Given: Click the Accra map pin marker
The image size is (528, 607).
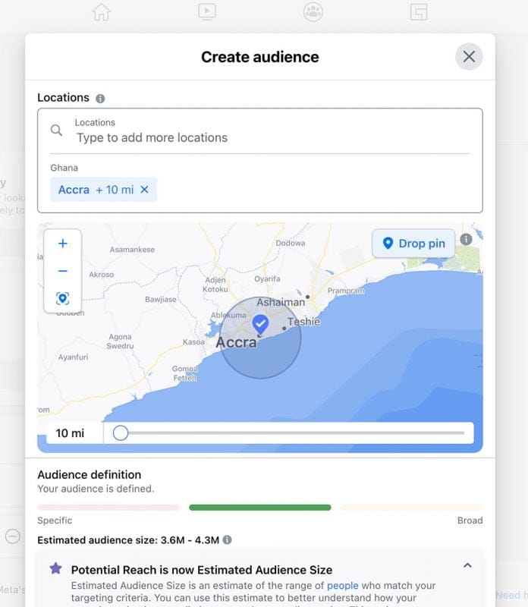Looking at the screenshot, I should click(x=260, y=325).
